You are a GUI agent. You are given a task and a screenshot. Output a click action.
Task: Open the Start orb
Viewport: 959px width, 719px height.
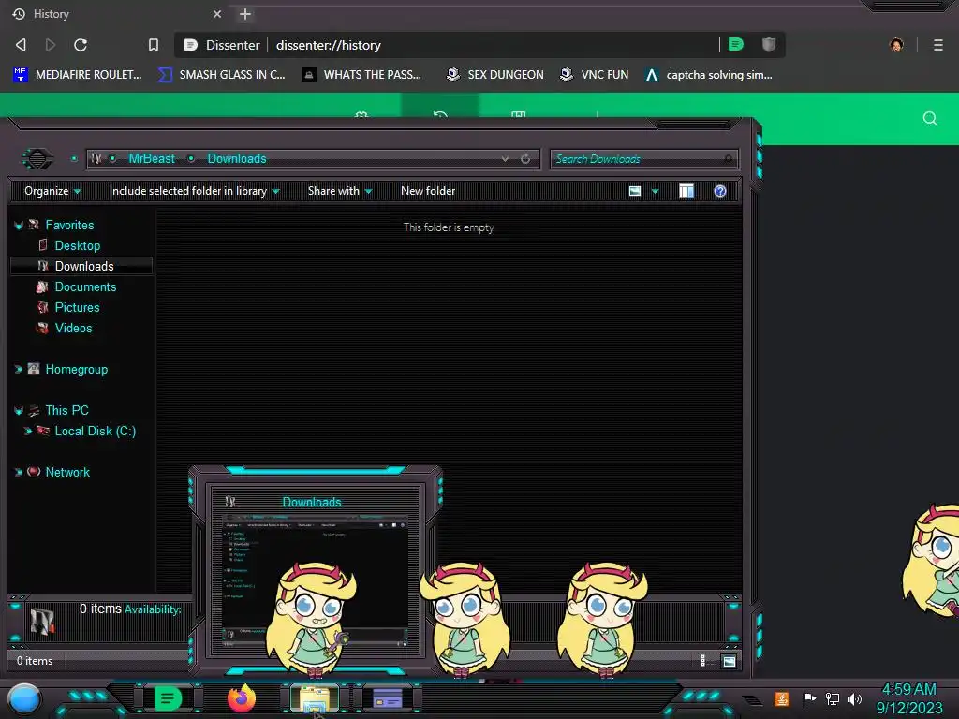(x=24, y=698)
